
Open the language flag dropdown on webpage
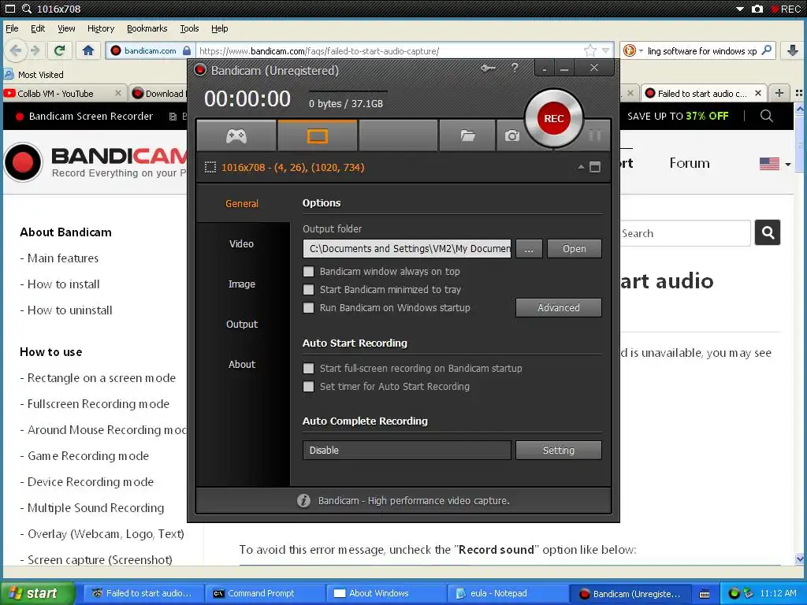pyautogui.click(x=775, y=164)
